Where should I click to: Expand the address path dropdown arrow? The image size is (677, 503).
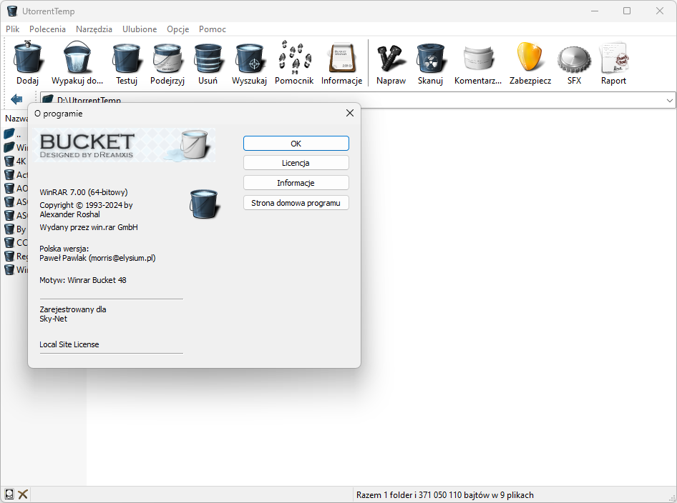[x=670, y=101]
